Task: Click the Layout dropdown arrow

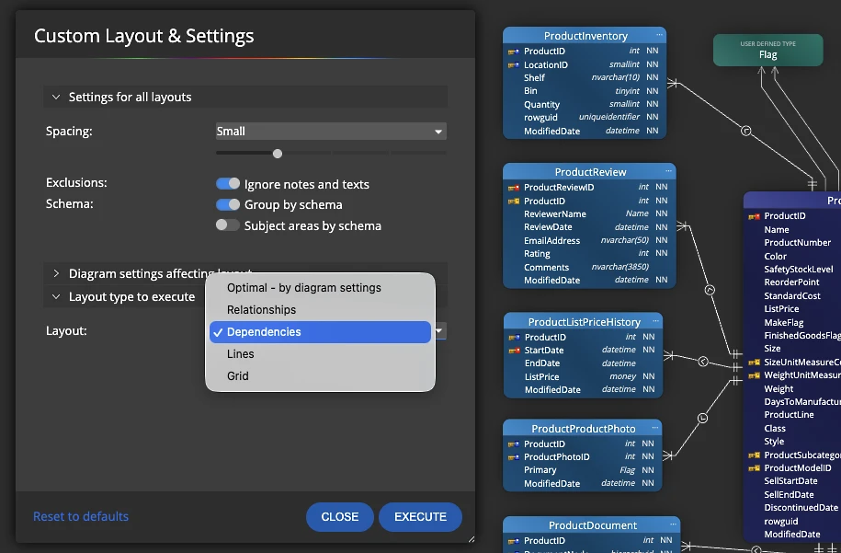Action: pos(440,330)
